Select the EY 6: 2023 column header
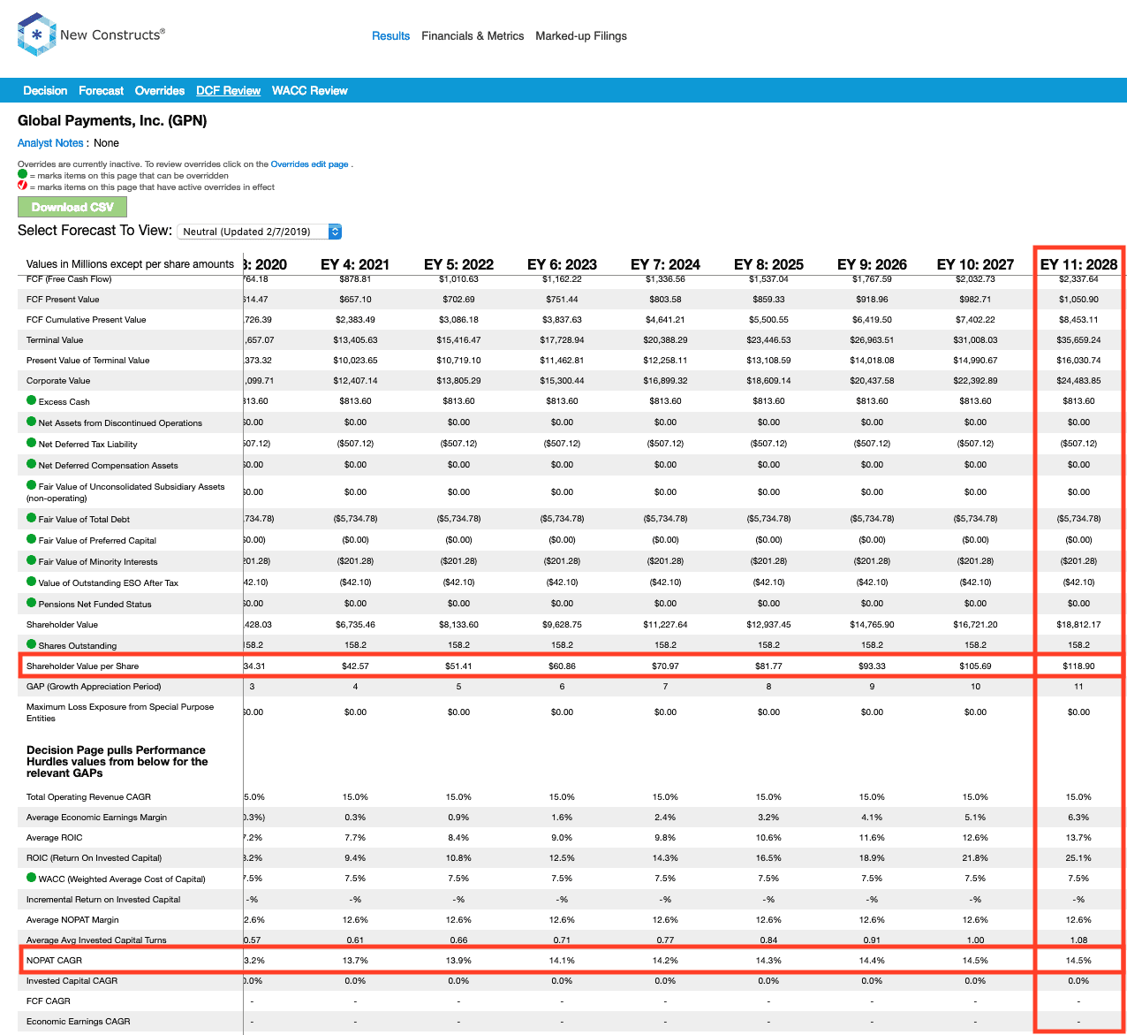The height and width of the screenshot is (1035, 1127). coord(562,264)
